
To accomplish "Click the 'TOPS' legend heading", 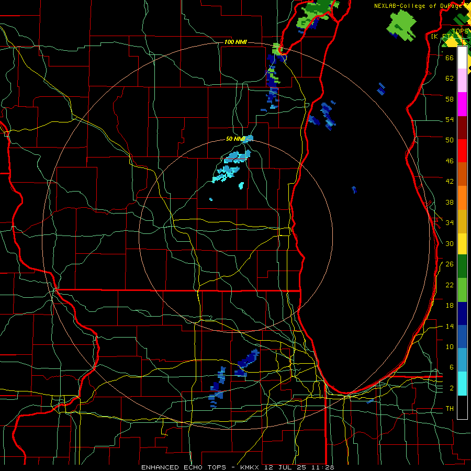I will pyautogui.click(x=460, y=31).
